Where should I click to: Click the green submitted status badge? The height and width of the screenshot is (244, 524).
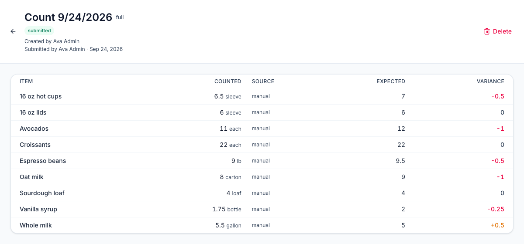point(39,30)
